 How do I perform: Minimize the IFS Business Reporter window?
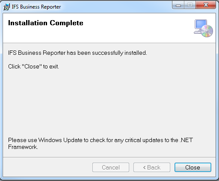[178, 6]
